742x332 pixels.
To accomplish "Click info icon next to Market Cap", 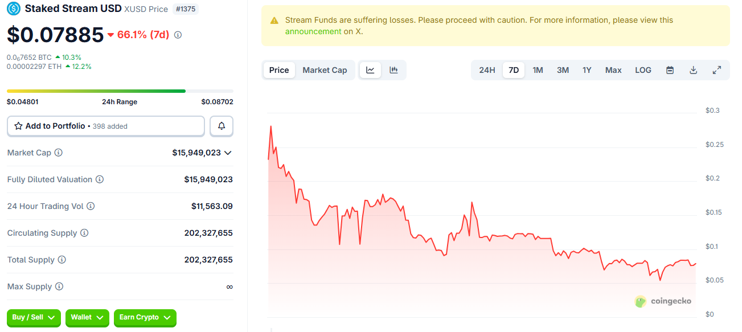I will (58, 153).
